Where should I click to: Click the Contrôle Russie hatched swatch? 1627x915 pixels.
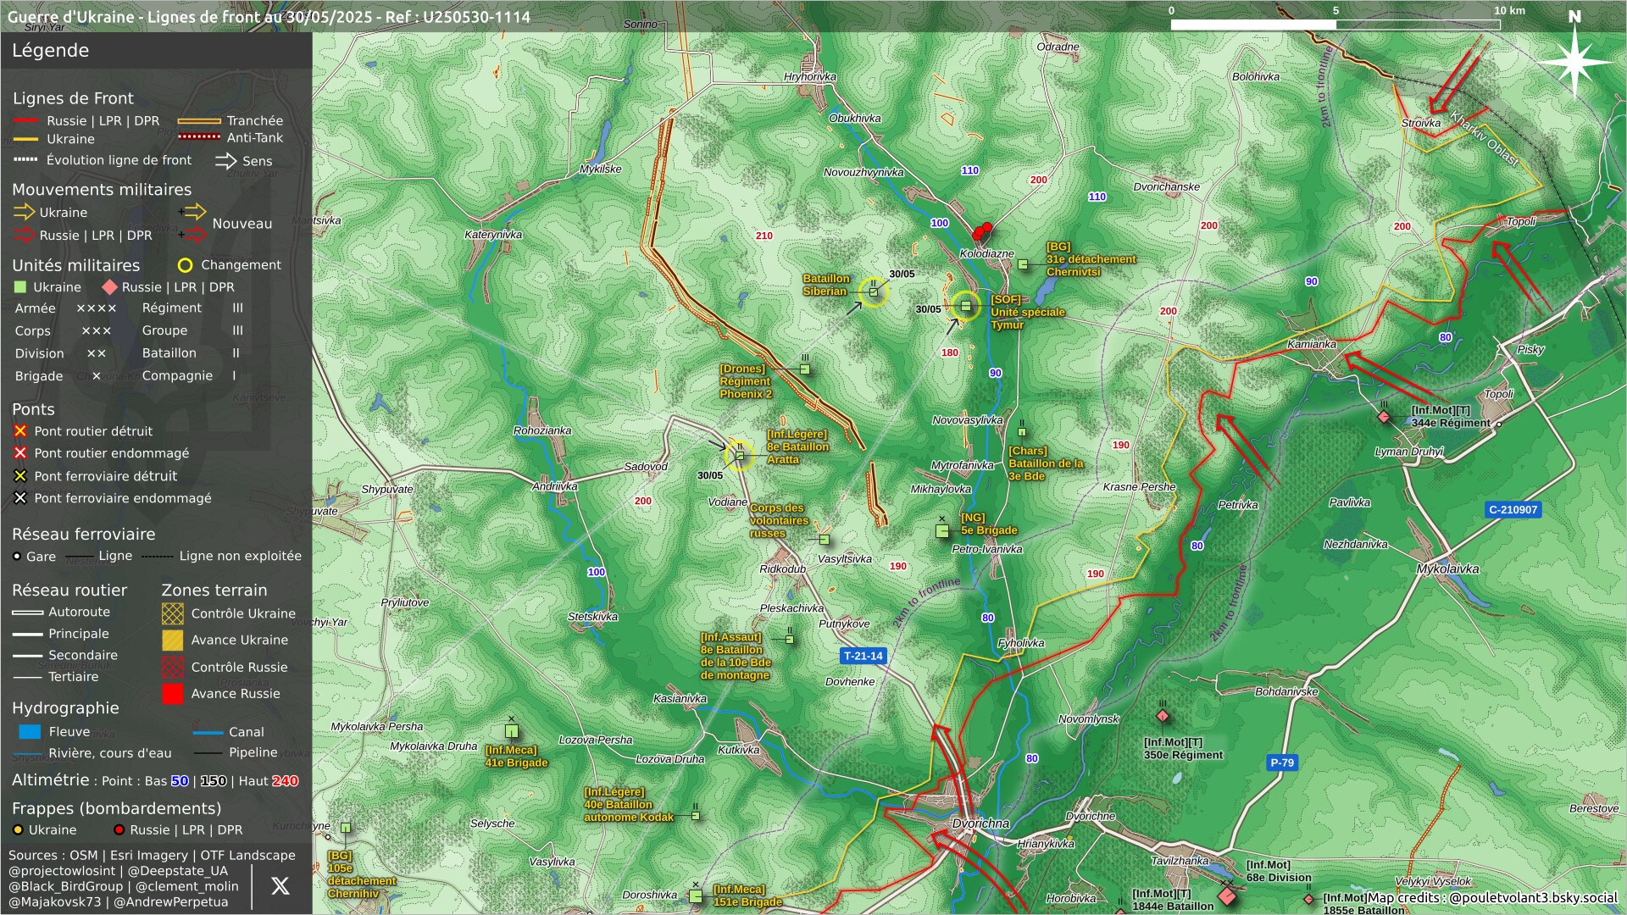173,667
